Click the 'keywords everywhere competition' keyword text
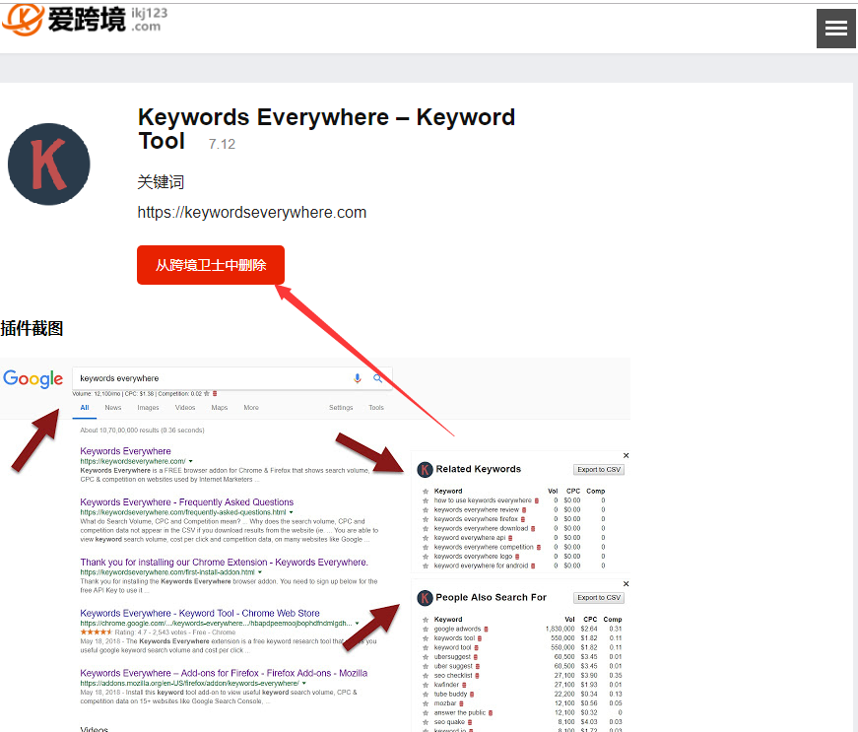This screenshot has height=732, width=858. (484, 547)
